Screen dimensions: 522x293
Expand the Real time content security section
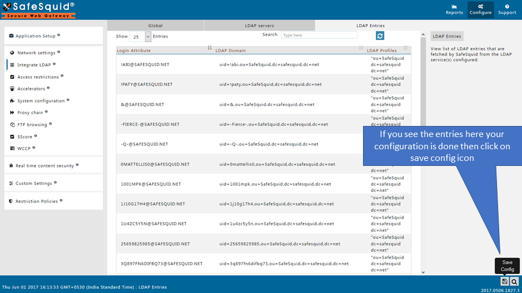click(x=53, y=165)
